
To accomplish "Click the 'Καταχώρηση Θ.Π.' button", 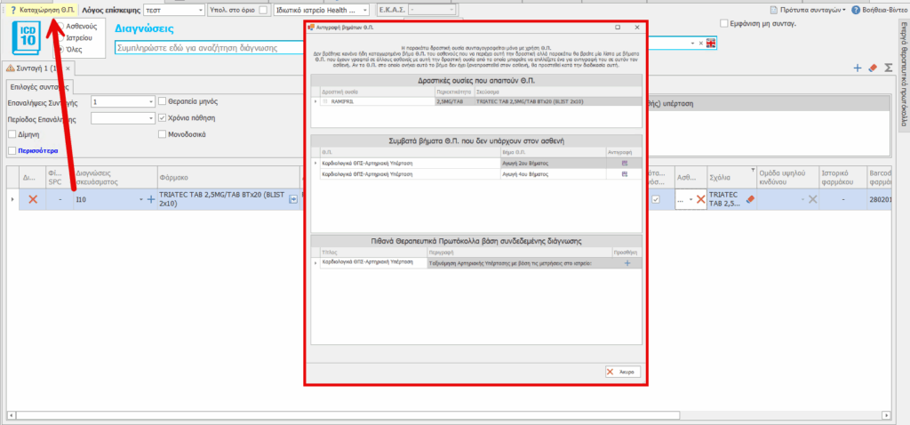I will [x=41, y=9].
